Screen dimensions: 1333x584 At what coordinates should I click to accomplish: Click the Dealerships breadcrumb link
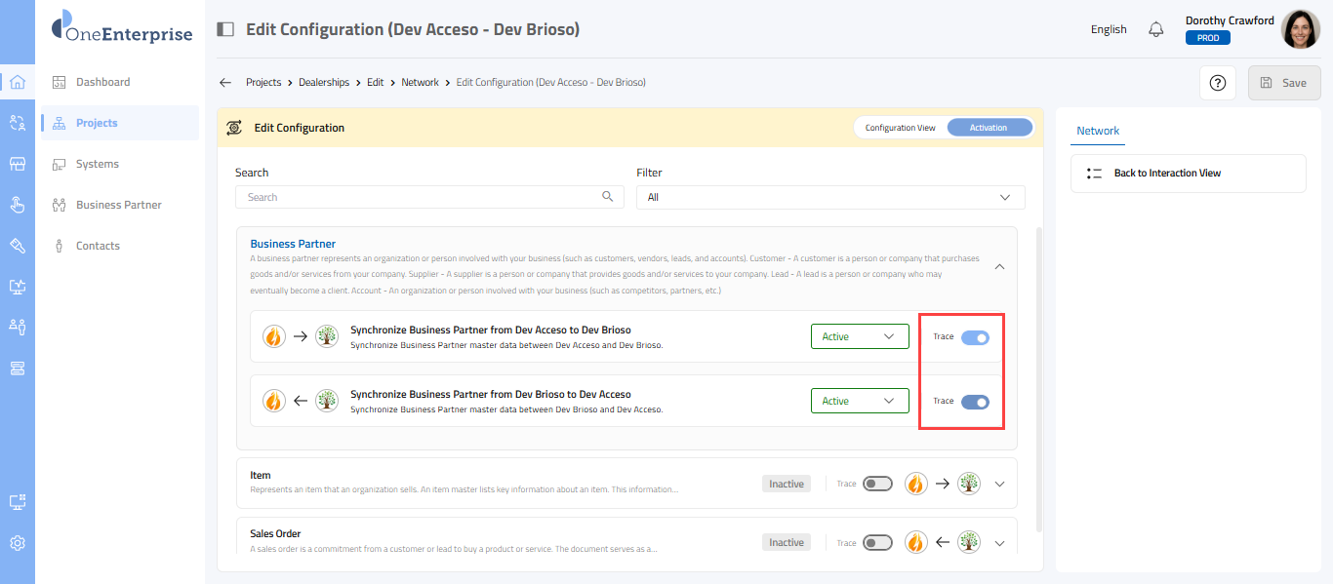click(324, 83)
